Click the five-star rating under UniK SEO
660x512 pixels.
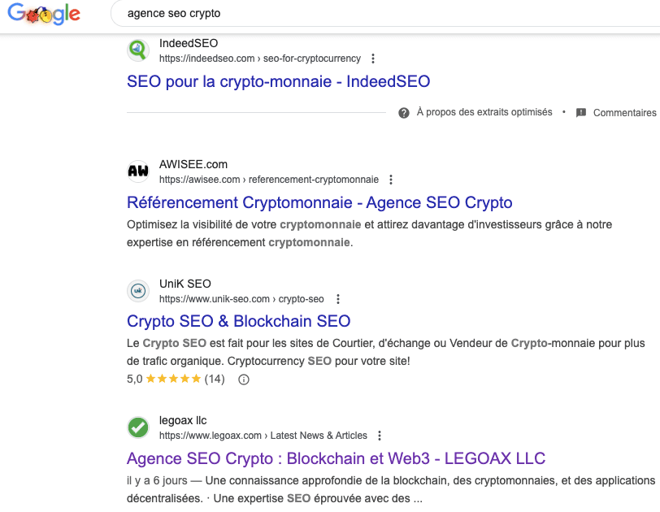(174, 379)
